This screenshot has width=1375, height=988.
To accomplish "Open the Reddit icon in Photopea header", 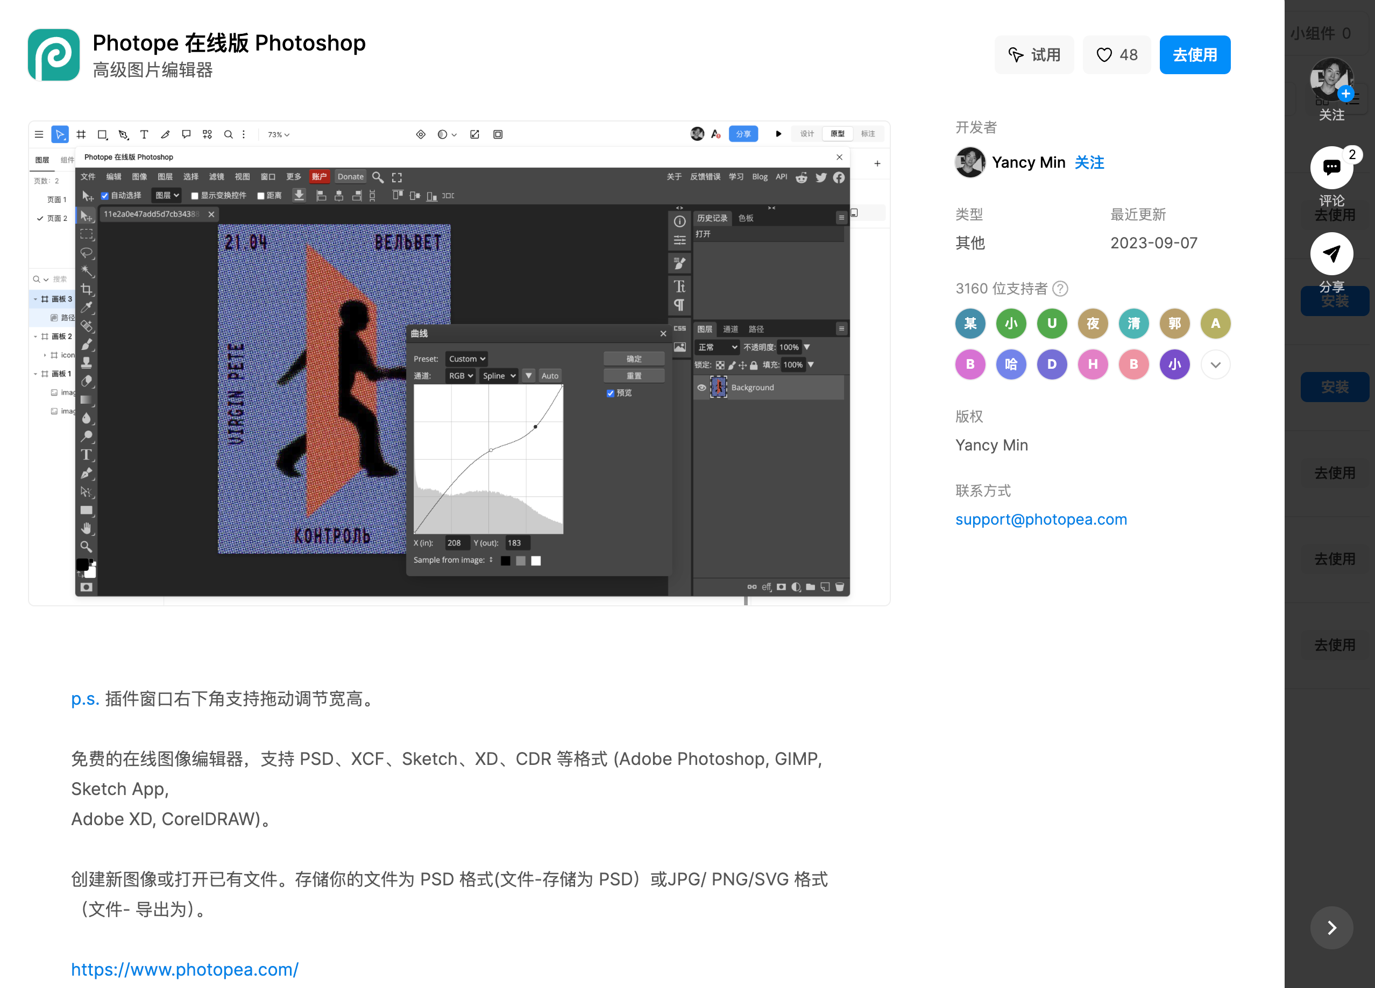I will [x=802, y=177].
